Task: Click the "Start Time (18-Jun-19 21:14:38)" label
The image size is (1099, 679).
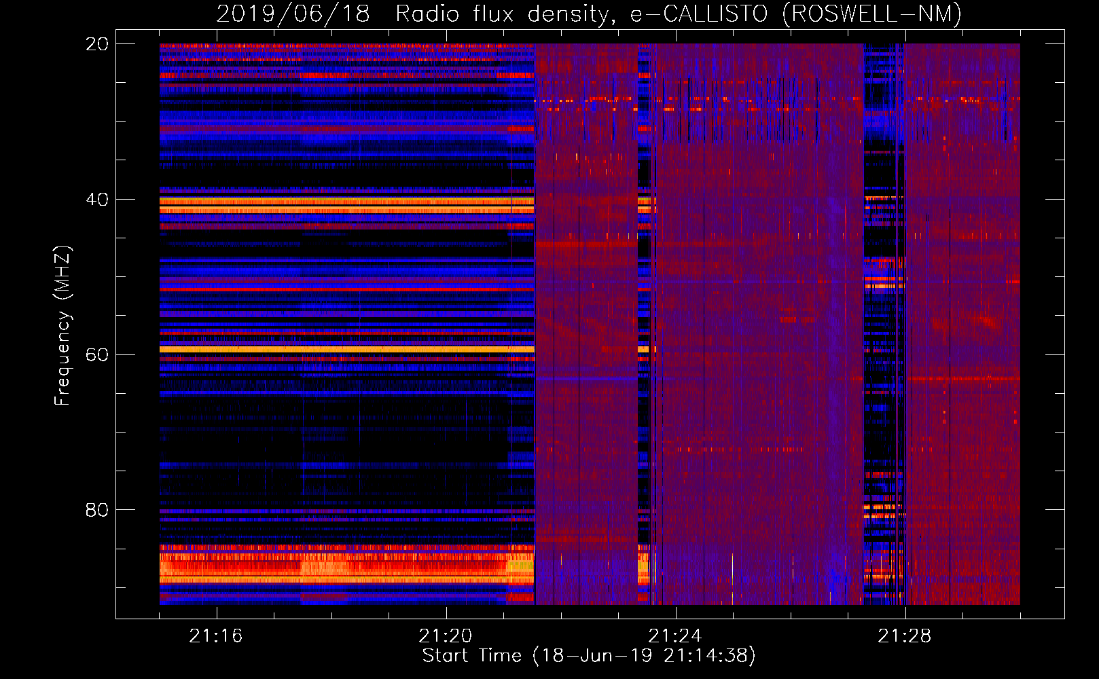Action: pos(589,656)
